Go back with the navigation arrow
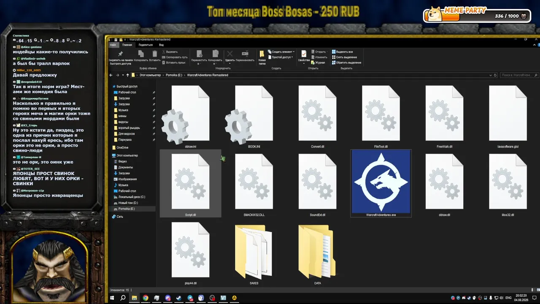This screenshot has width=540, height=304. pos(111,75)
